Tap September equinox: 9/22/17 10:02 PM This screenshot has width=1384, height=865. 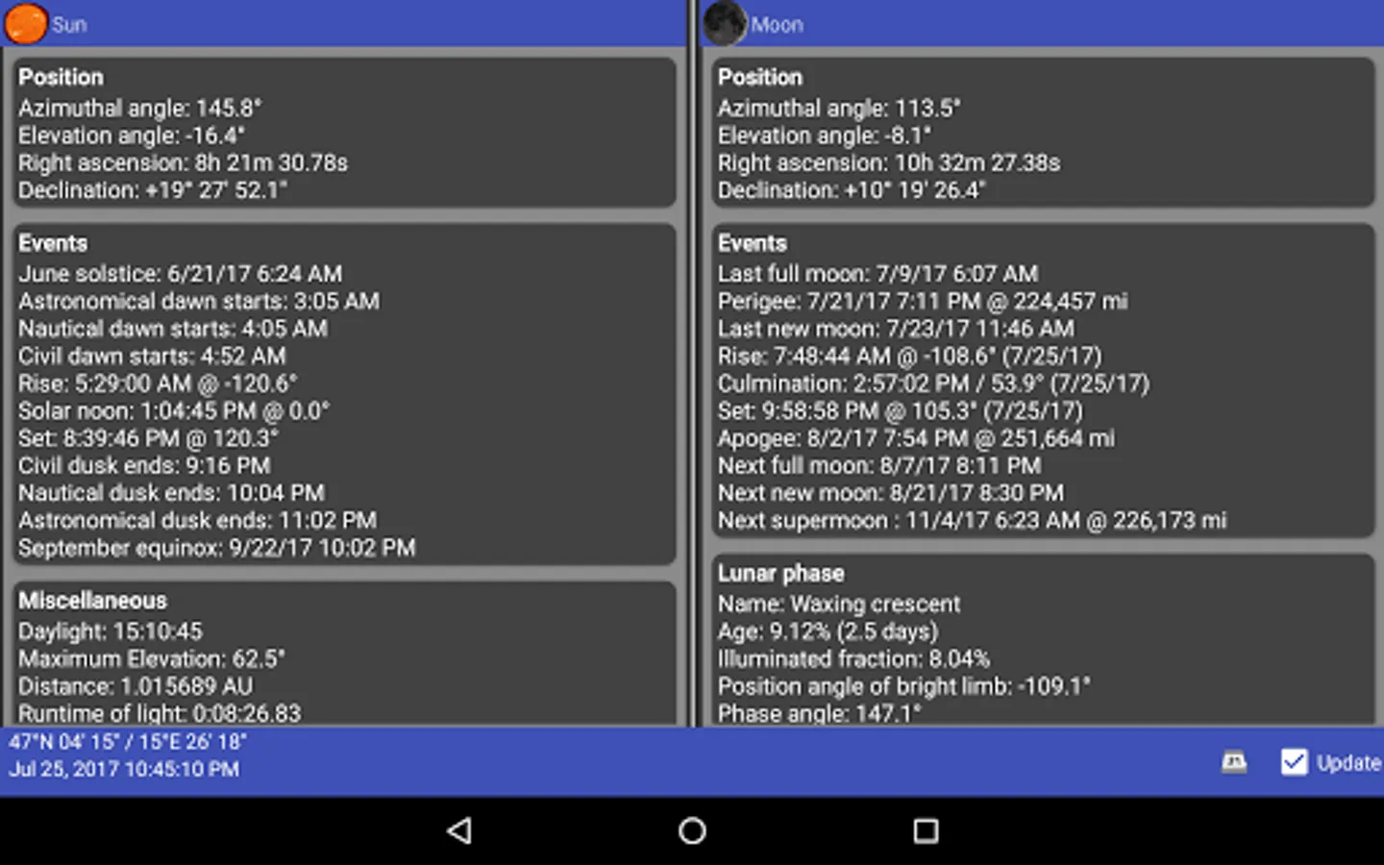[x=217, y=548]
